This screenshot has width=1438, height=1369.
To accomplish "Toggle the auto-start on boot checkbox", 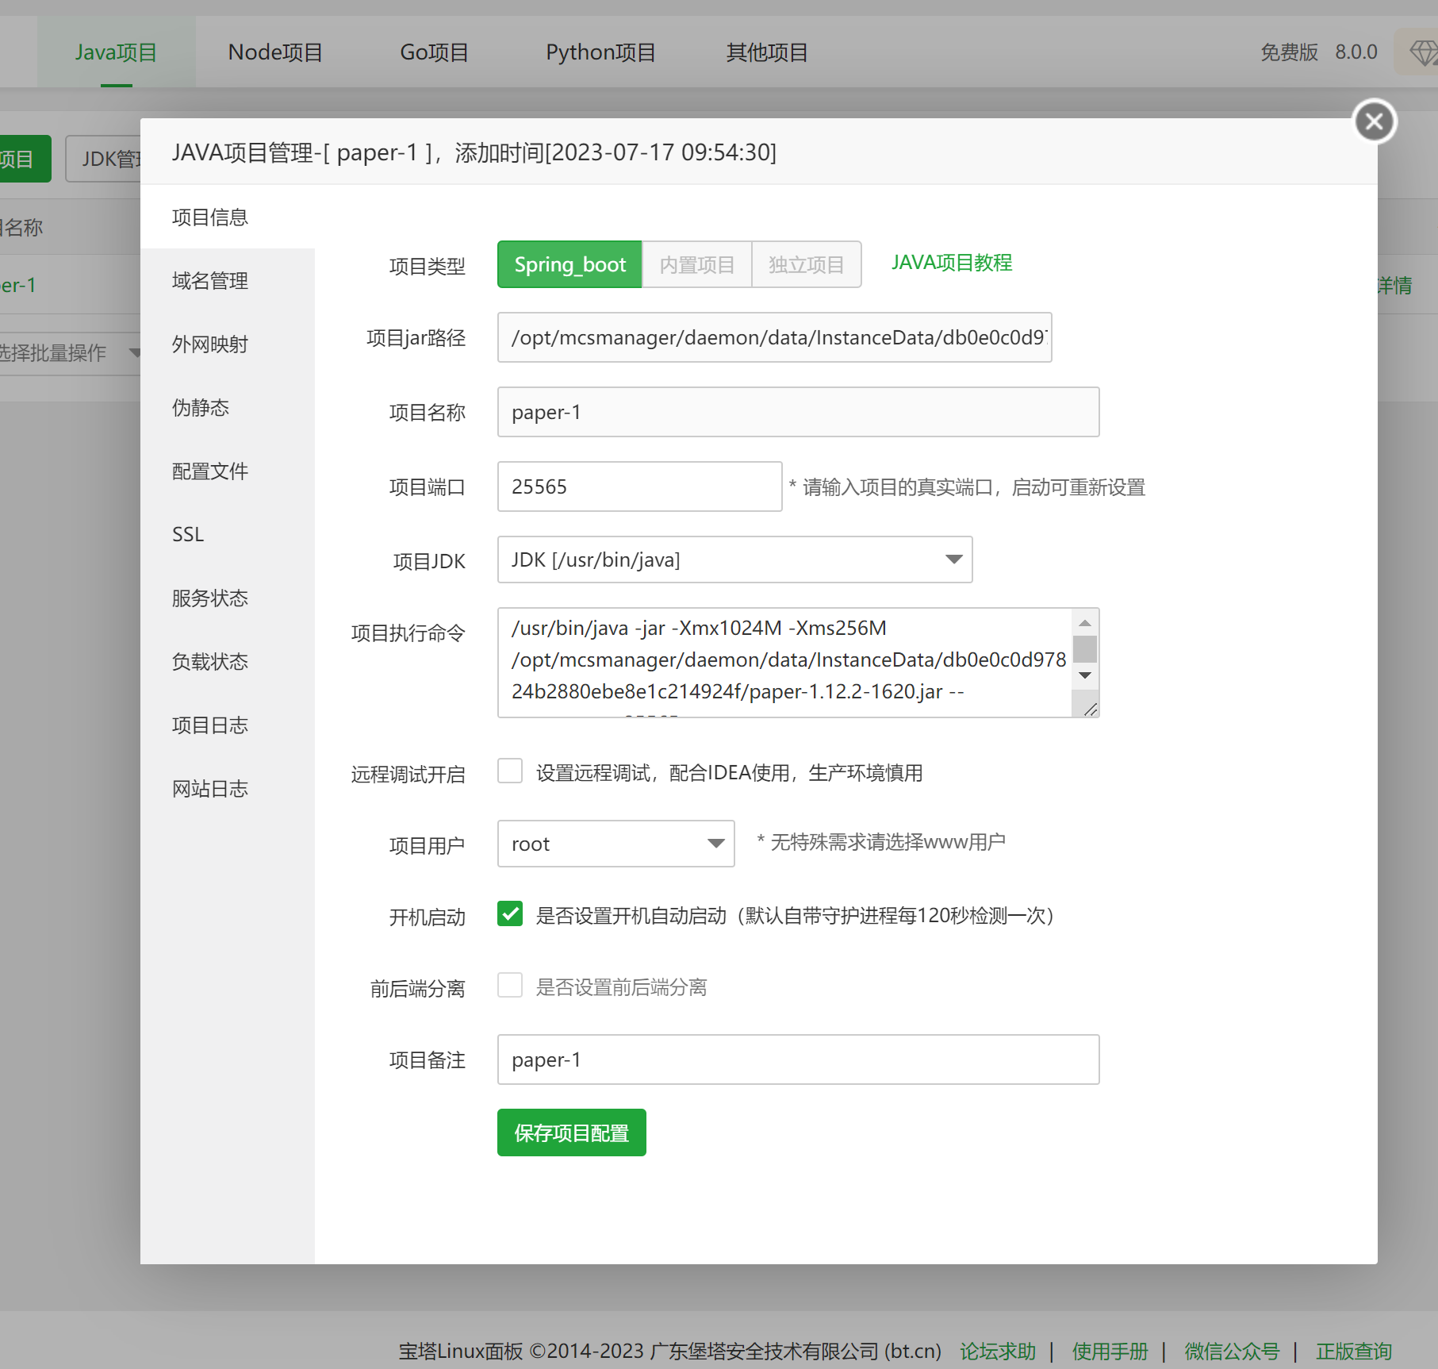I will click(x=510, y=913).
